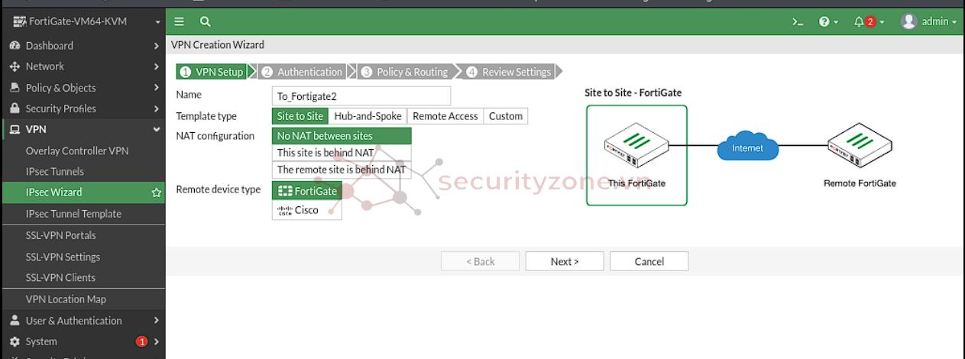Click the Site to Site - FortiGate heading

pyautogui.click(x=633, y=93)
